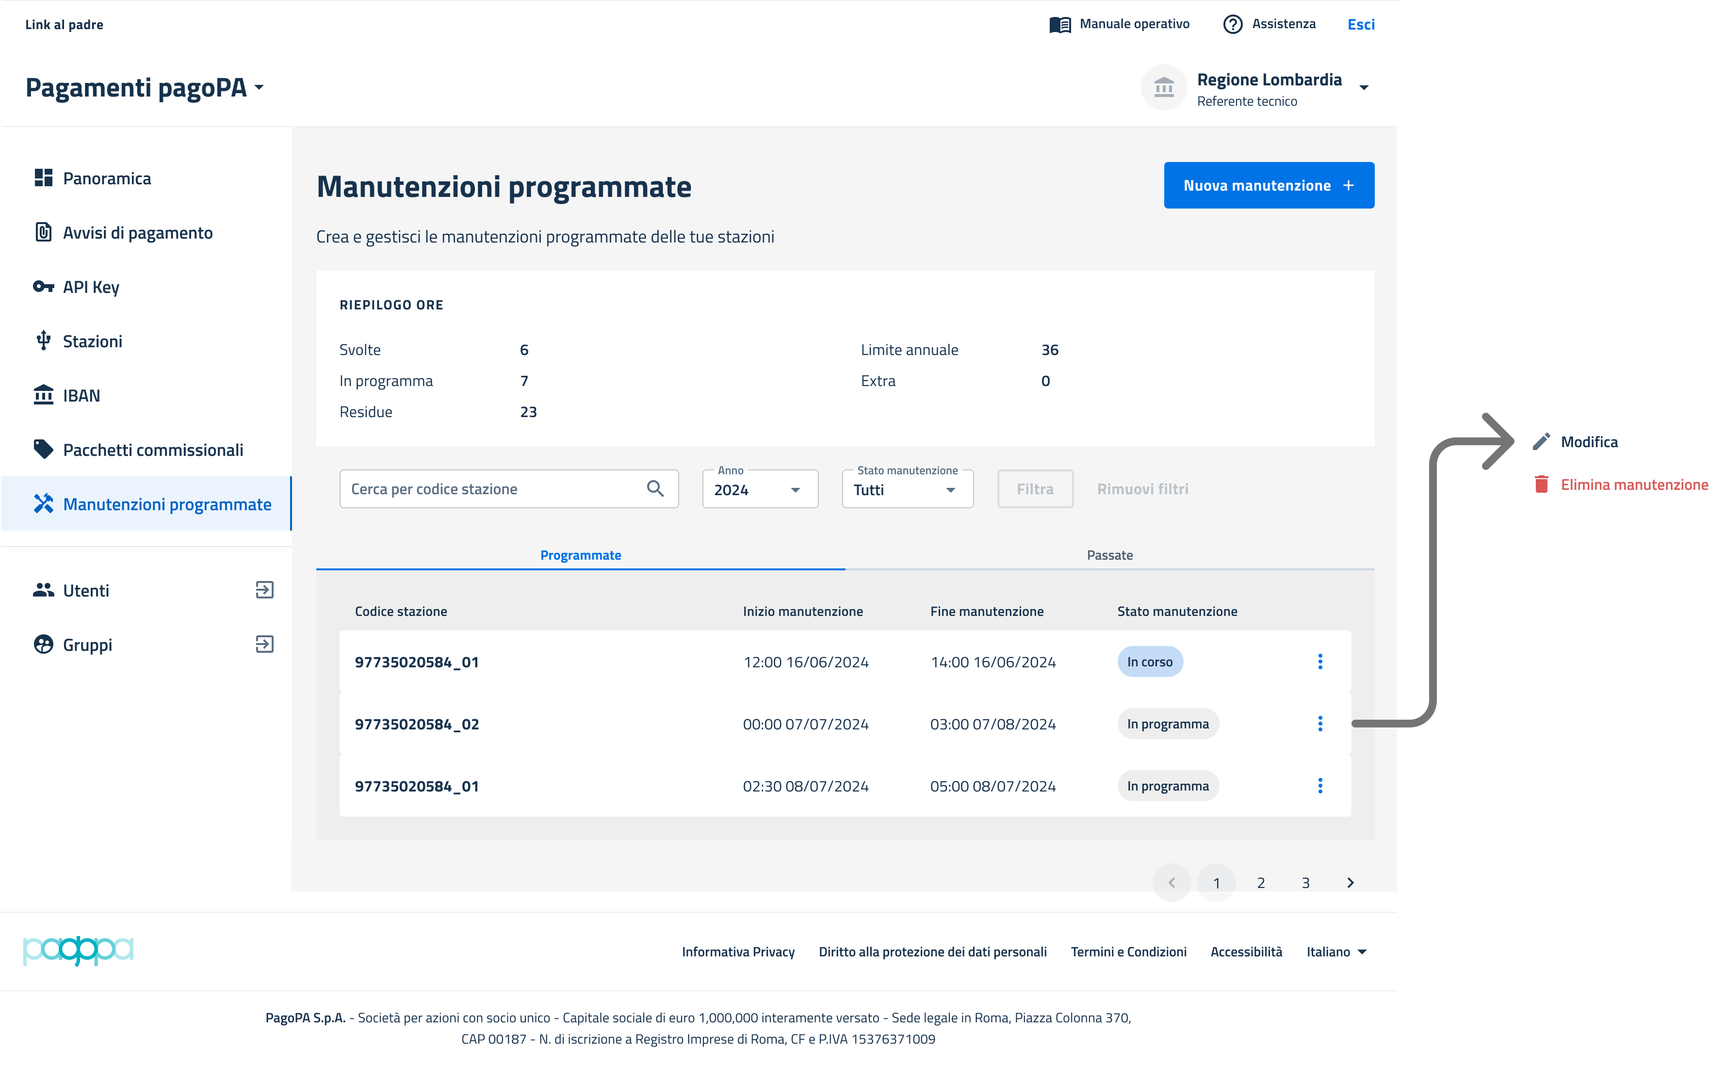
Task: Click the Assistenza help icon
Action: point(1233,24)
